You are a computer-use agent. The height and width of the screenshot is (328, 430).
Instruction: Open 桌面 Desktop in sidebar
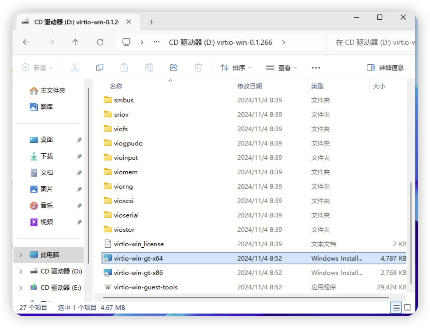[x=41, y=140]
